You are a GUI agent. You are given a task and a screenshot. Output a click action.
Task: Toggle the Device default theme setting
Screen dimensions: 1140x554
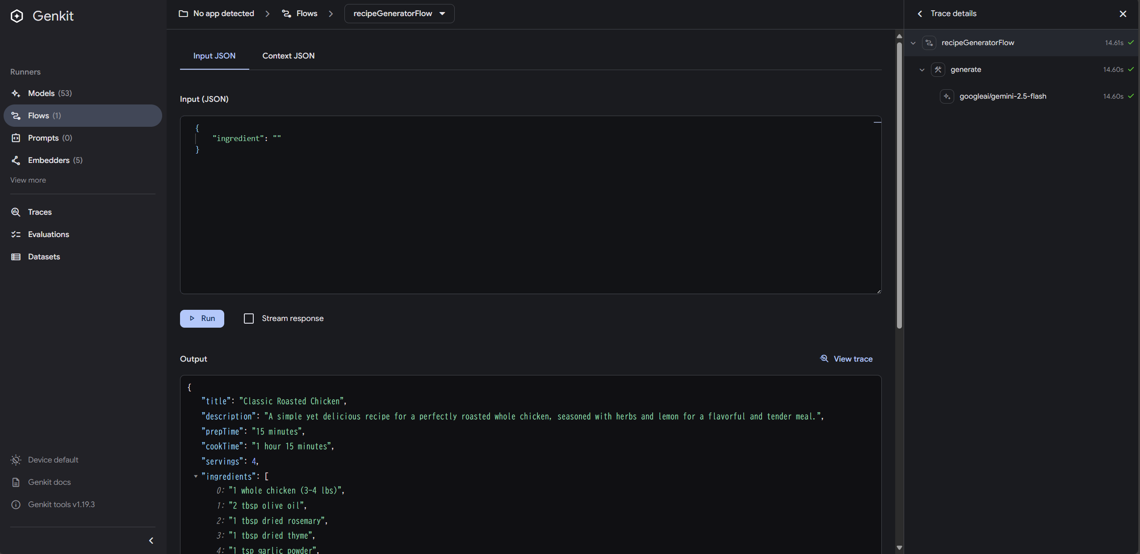pos(53,460)
